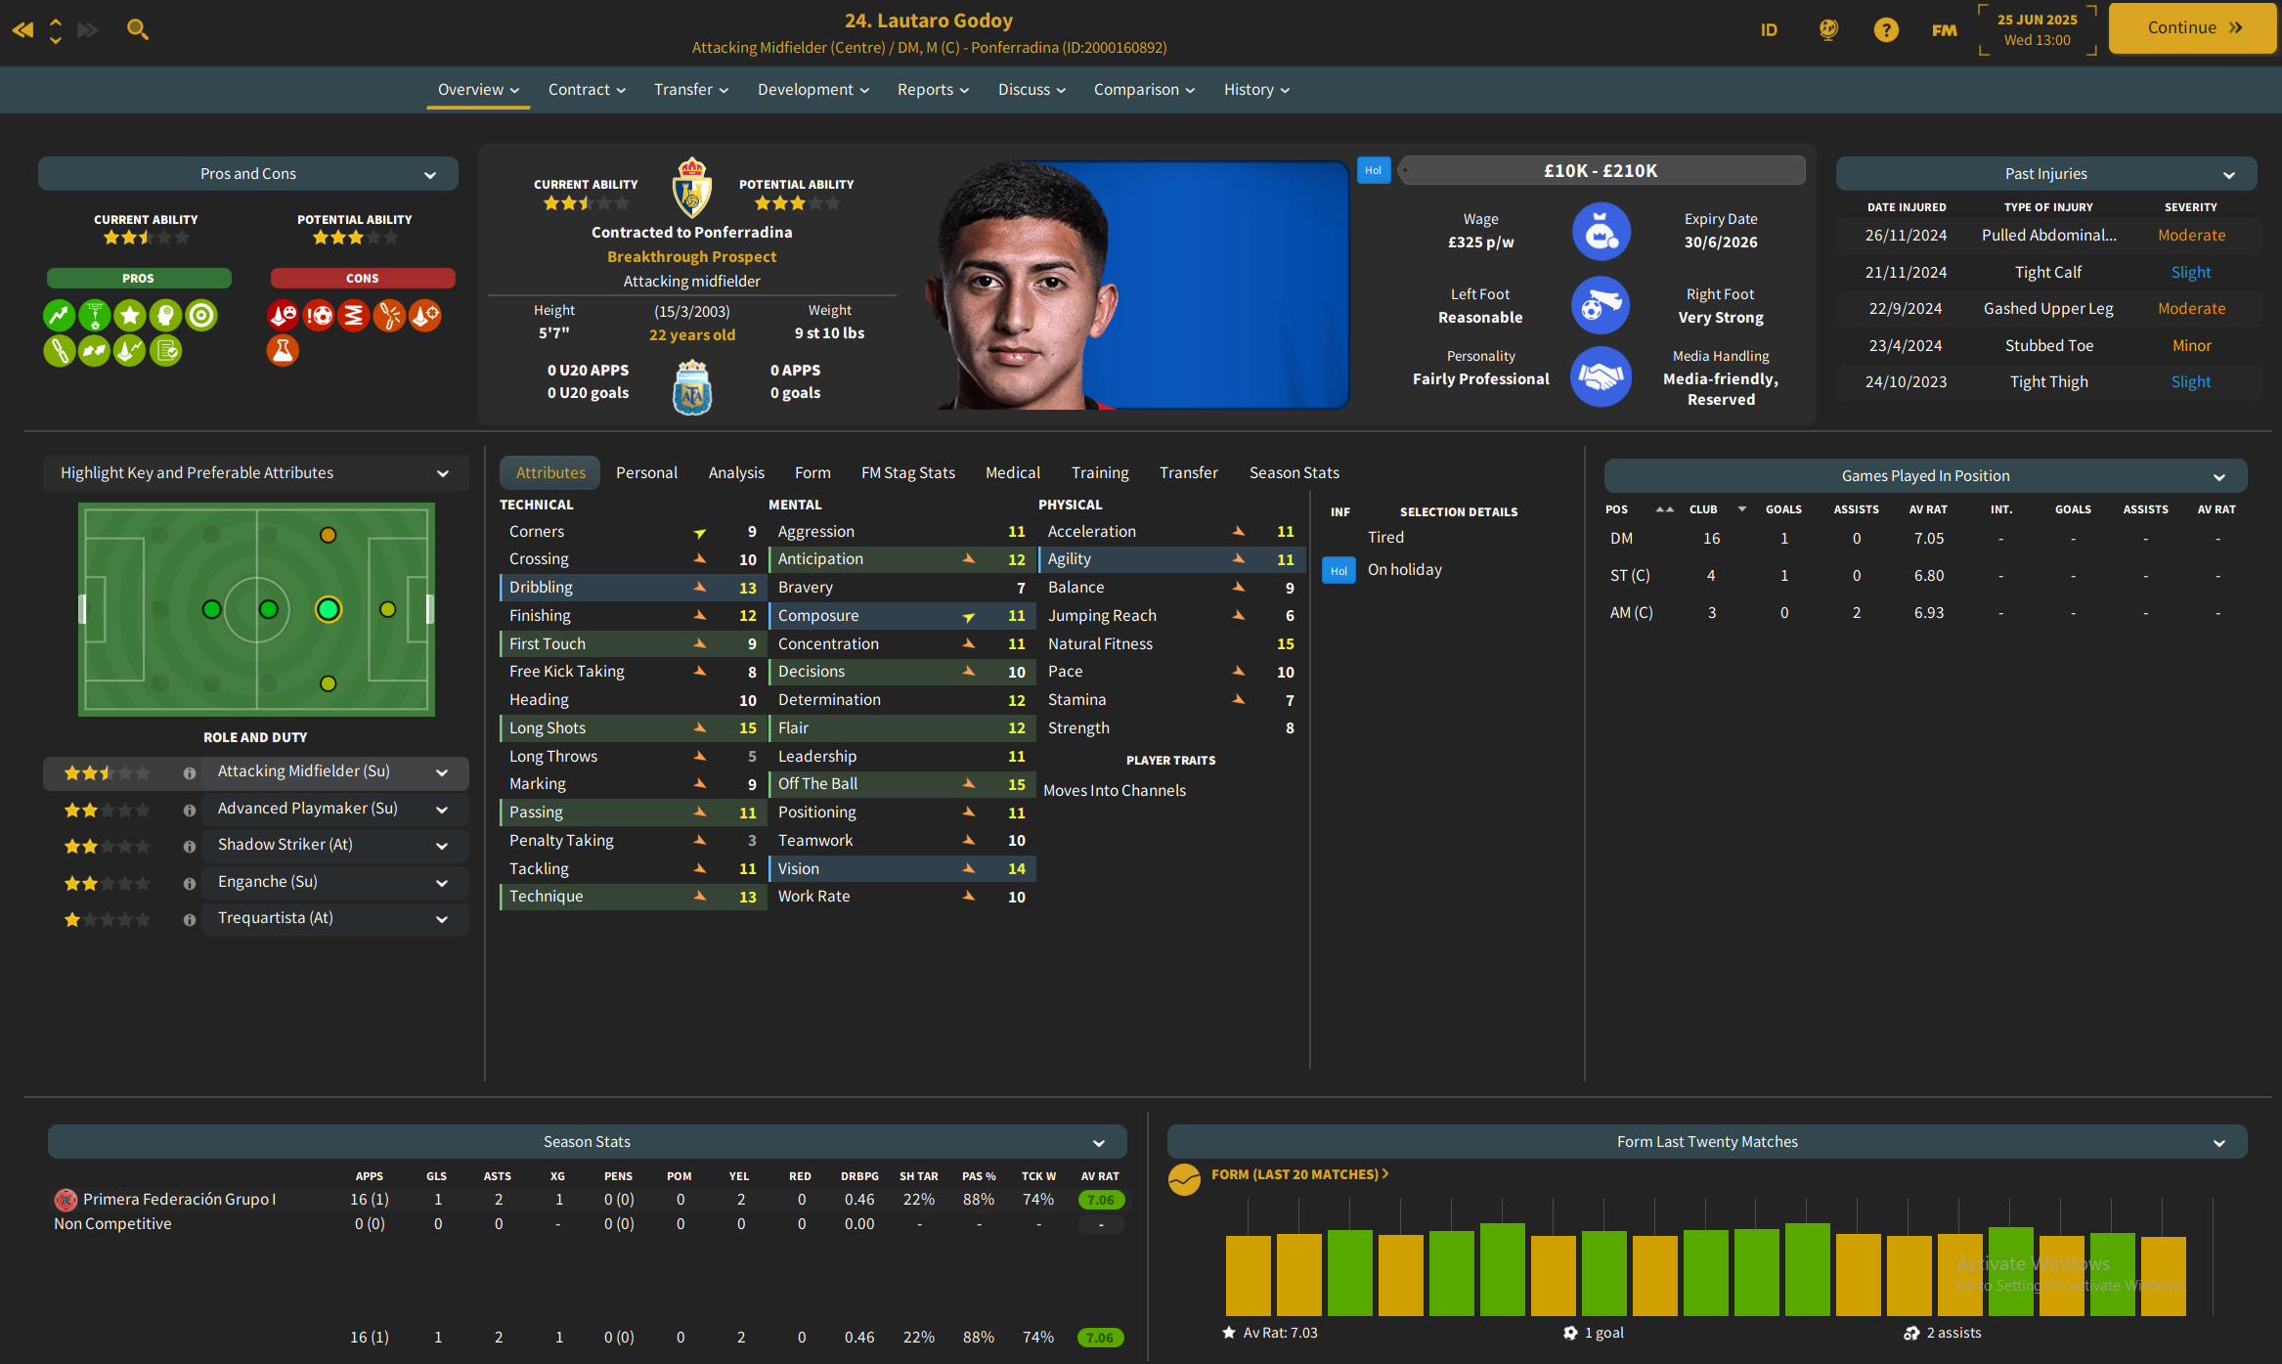Screen dimensions: 2282x1364
Task: Switch to the Medical tab
Action: click(1012, 472)
